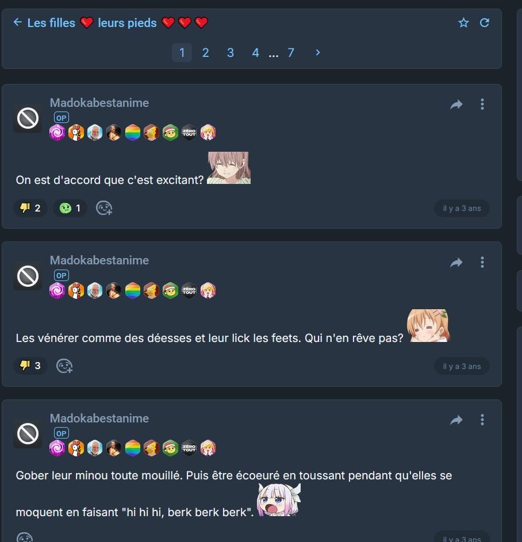Add the topic to favorites with star icon
522x542 pixels.
click(463, 23)
